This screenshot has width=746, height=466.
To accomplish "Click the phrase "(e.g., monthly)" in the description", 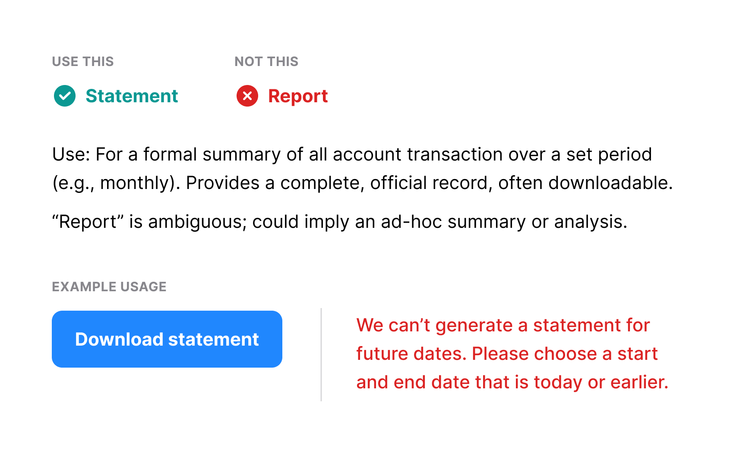I will (116, 183).
